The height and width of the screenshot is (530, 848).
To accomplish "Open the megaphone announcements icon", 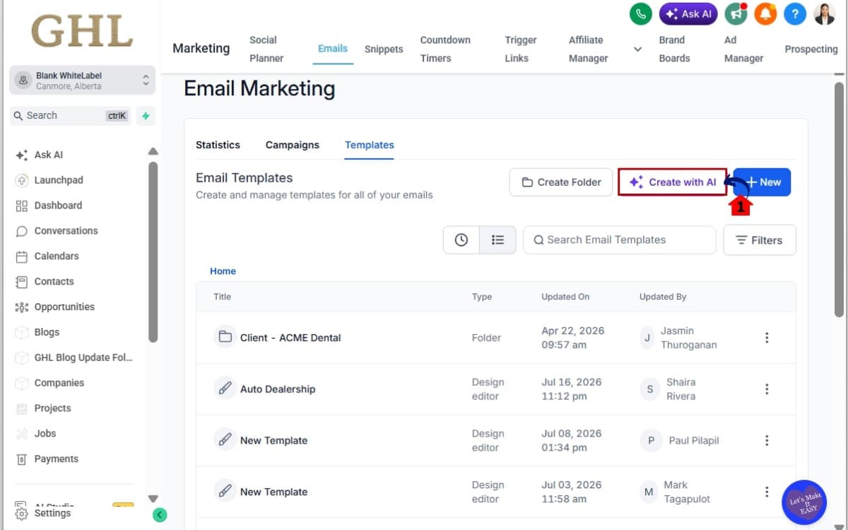I will pyautogui.click(x=736, y=13).
